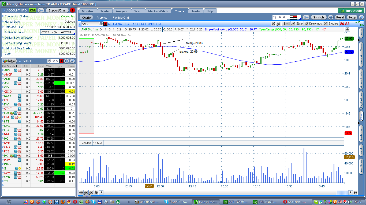Click the Symbols button
Image resolution: width=366 pixels, height=205 pixels.
(x=319, y=17)
